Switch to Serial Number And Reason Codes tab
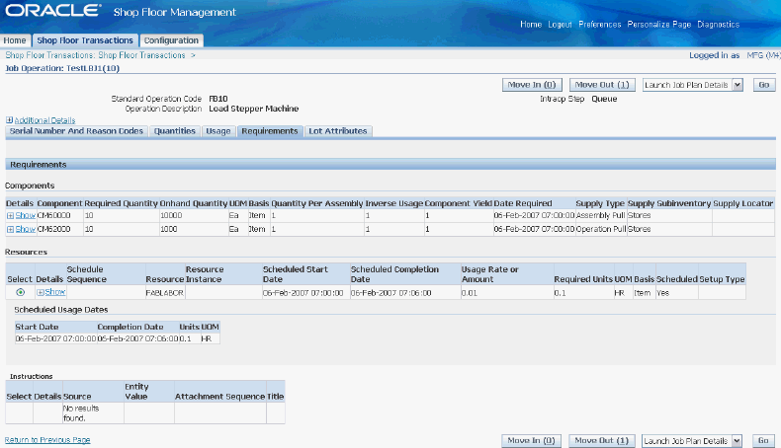781x448 pixels. (76, 131)
